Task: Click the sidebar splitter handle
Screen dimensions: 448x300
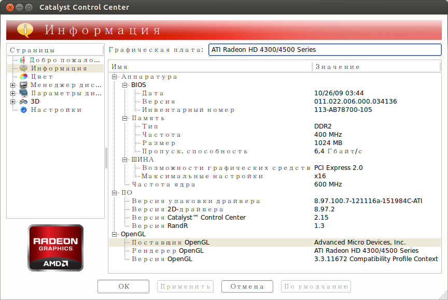Action: [106, 158]
